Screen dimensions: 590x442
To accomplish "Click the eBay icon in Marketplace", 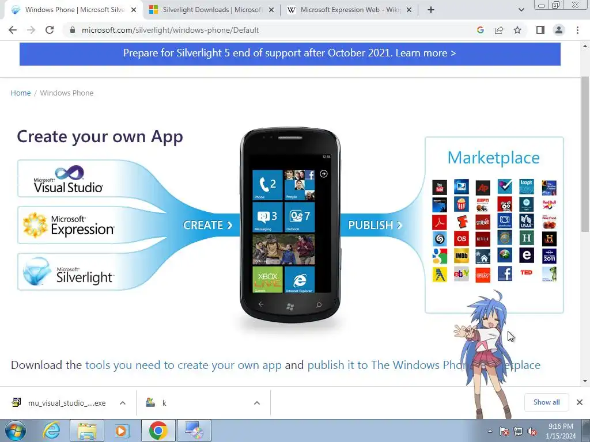I will 462,273.
